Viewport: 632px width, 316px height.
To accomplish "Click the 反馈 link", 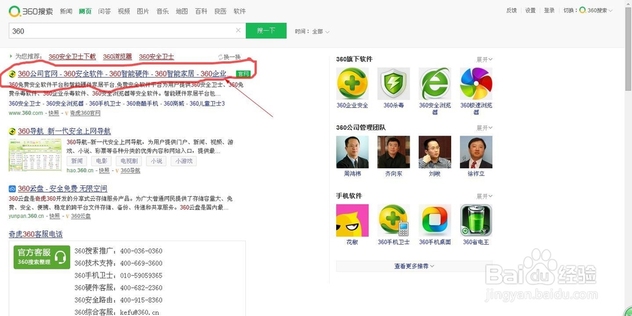I will [511, 11].
